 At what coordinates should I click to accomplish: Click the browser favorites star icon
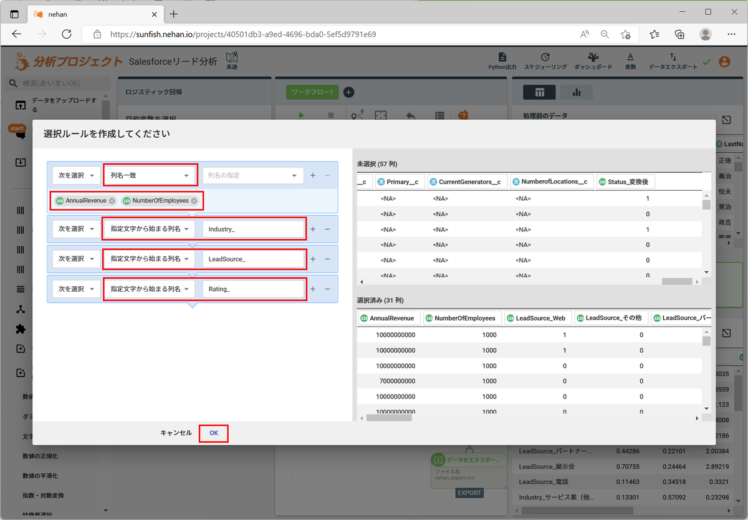pos(626,34)
